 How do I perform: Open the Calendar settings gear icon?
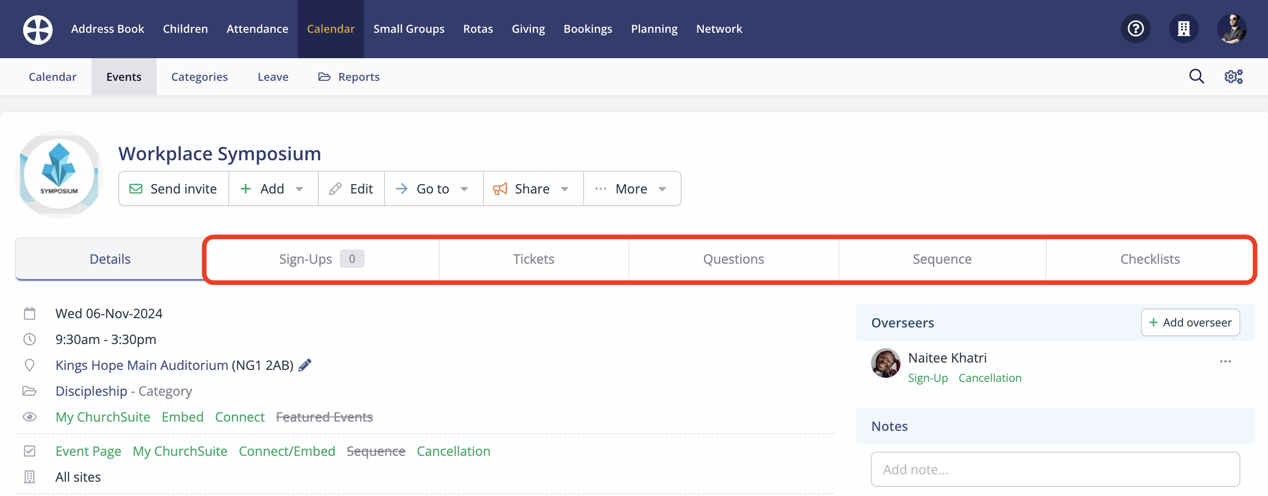[x=1233, y=76]
